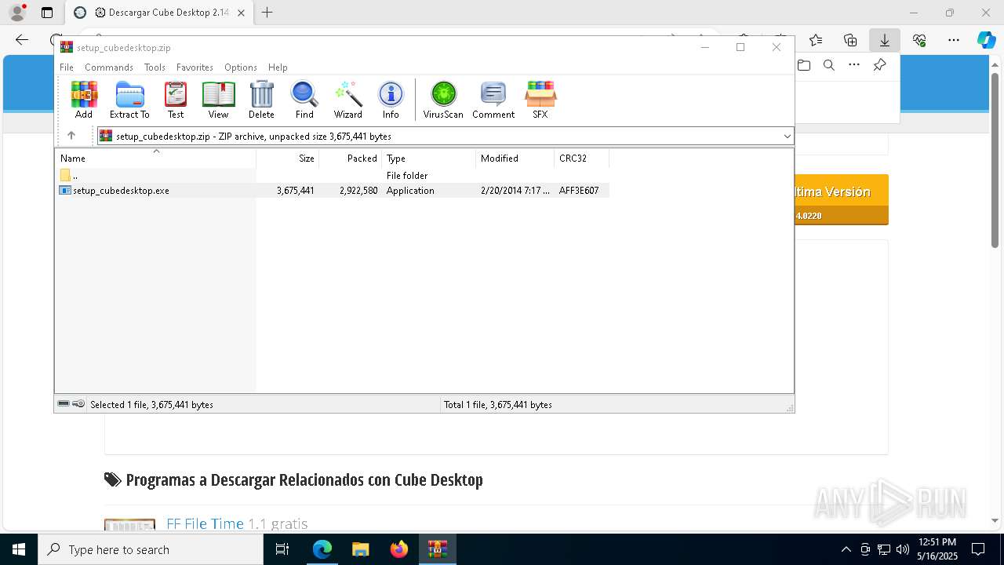The width and height of the screenshot is (1004, 565).
Task: Click the Última Versión download button
Action: coord(842,199)
